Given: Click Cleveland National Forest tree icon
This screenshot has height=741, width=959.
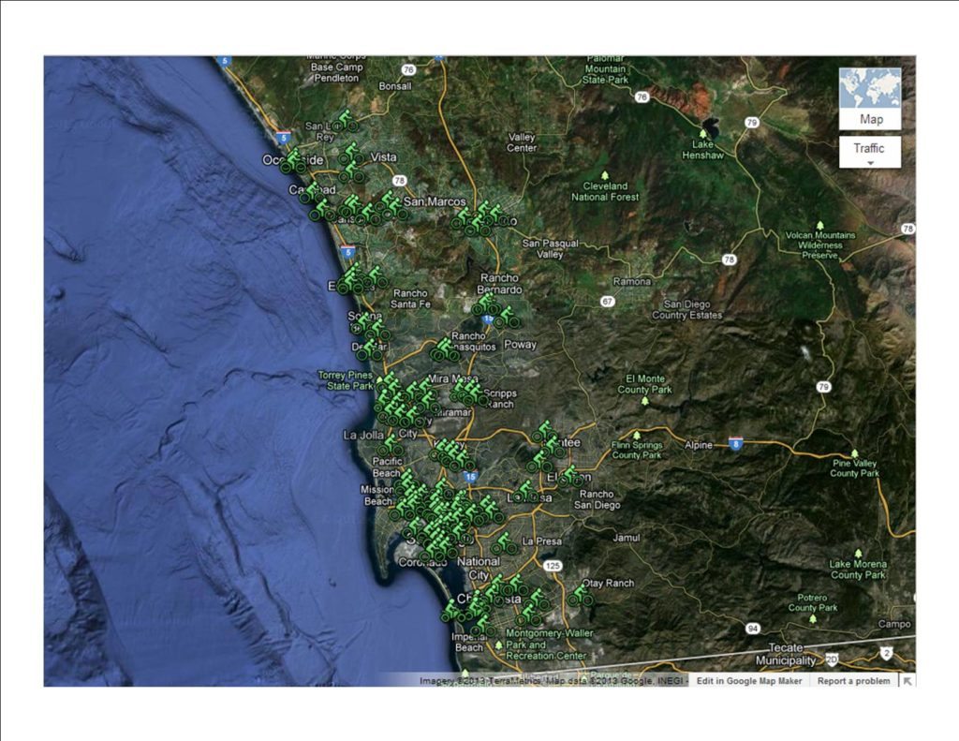Looking at the screenshot, I should 605,175.
